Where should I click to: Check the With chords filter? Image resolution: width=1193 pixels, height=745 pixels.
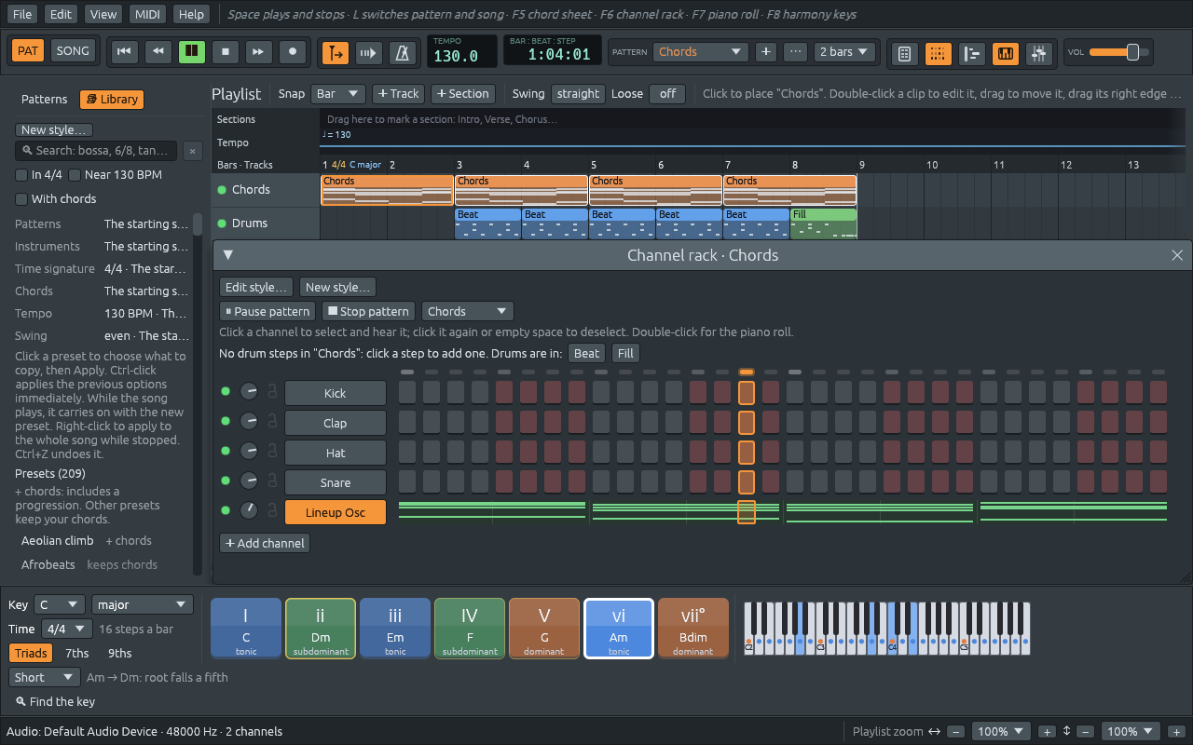tap(21, 199)
